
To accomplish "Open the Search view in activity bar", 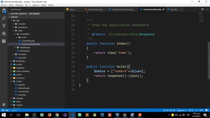I will [4, 18].
